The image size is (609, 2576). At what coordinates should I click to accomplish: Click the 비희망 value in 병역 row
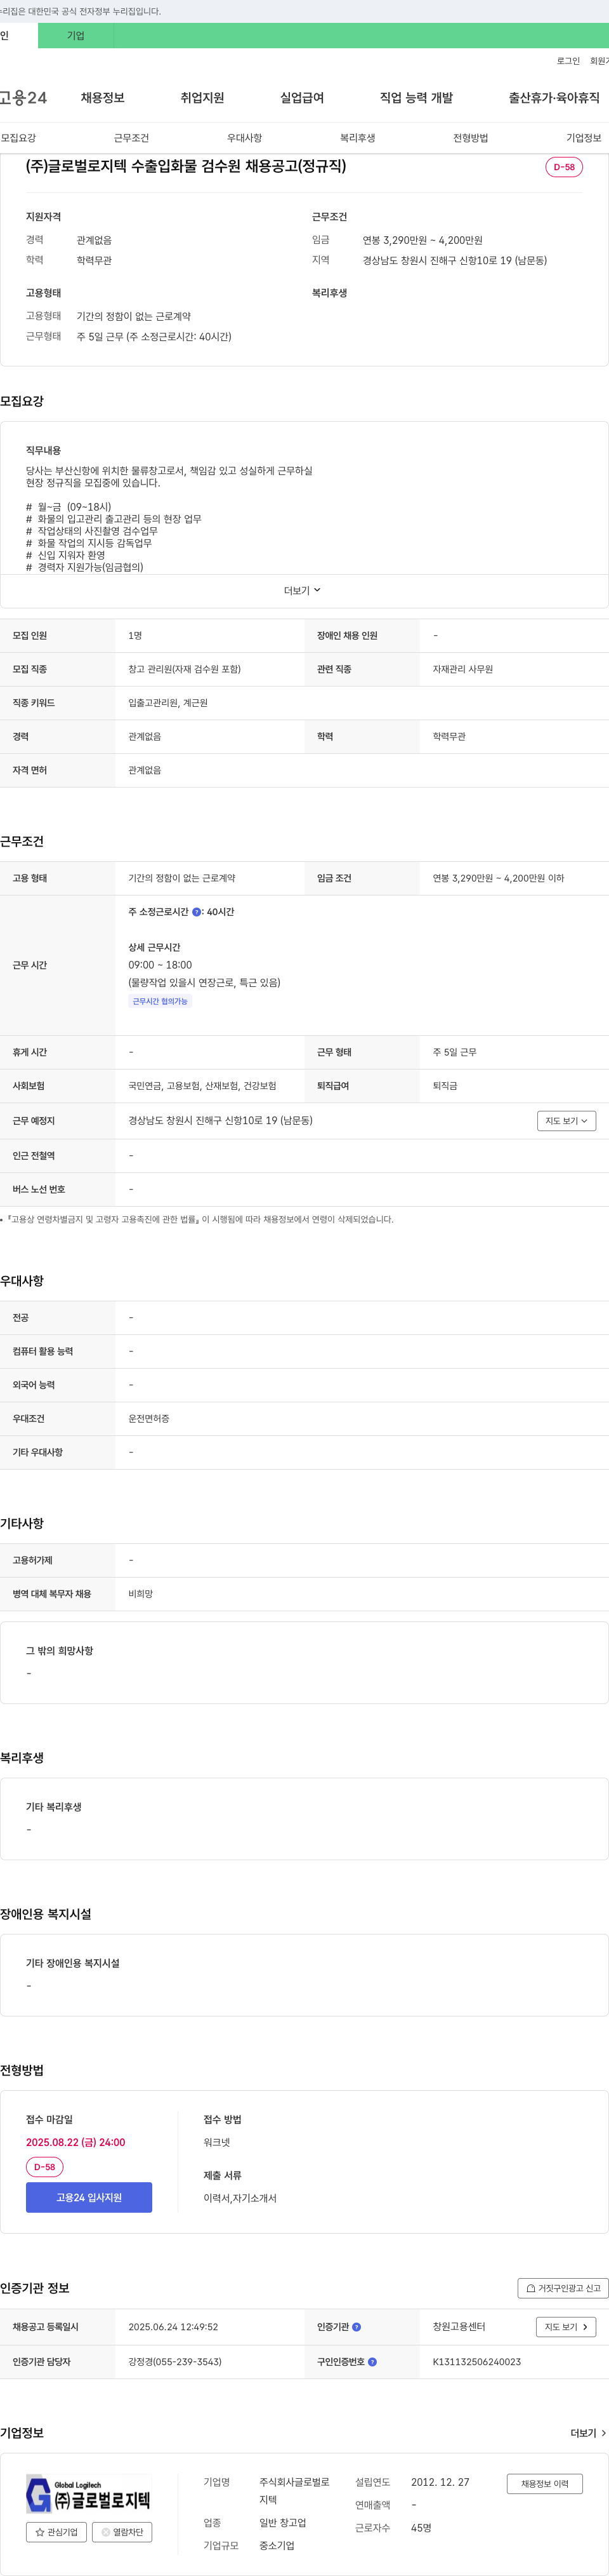pos(141,1594)
